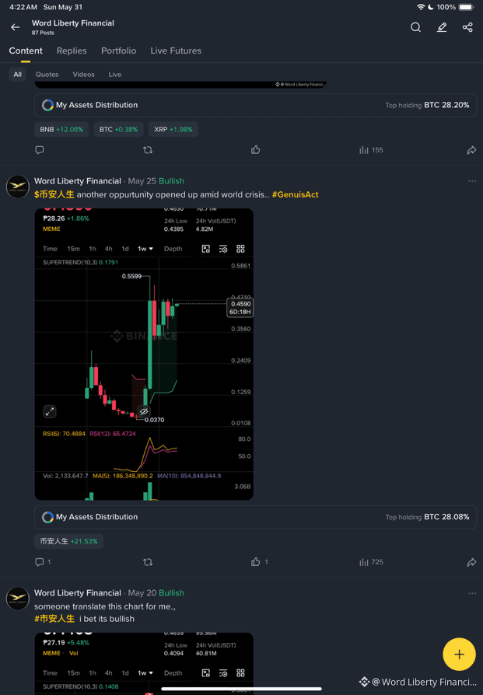This screenshot has width=483, height=695.
Task: Open Word Liberty Financial avatar on May 20 post
Action: click(x=18, y=599)
